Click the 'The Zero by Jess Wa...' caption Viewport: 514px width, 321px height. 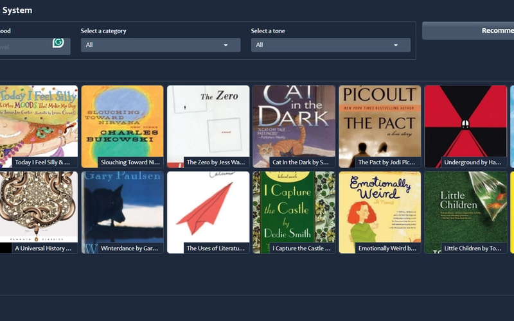216,162
